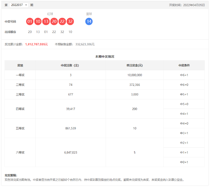Click the 二等奖 prize amount 372,366
The image size is (210, 187).
pos(134,85)
